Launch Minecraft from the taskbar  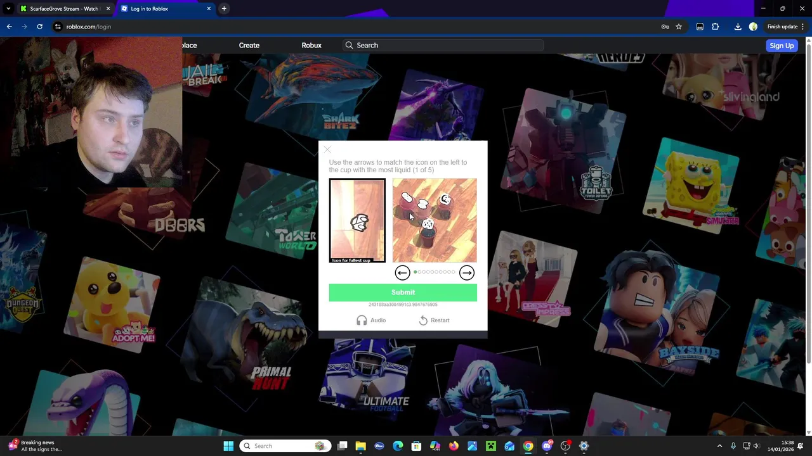click(490, 446)
